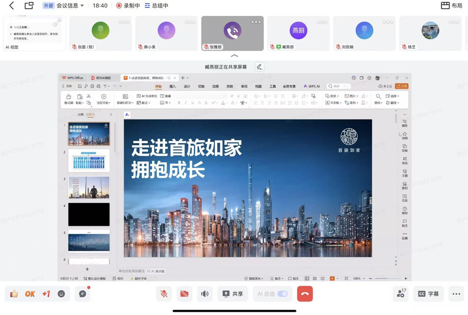The width and height of the screenshot is (468, 315).
Task: Open the emoji reactions picker
Action: click(61, 294)
